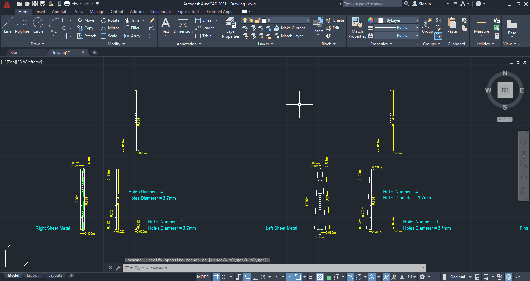Click the Make Current layer button
Image resolution: width=530 pixels, height=281 pixels.
point(289,28)
